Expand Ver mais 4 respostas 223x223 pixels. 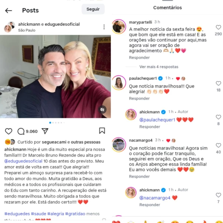pyautogui.click(x=159, y=67)
